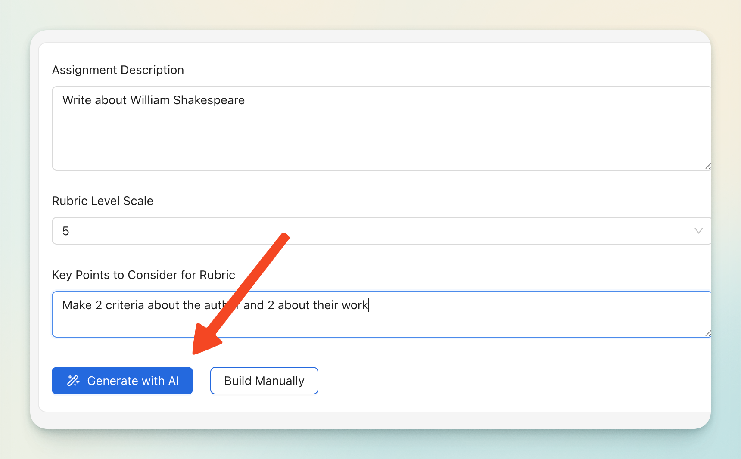This screenshot has height=459, width=741.
Task: Focus the Assignment Description text area
Action: [381, 128]
